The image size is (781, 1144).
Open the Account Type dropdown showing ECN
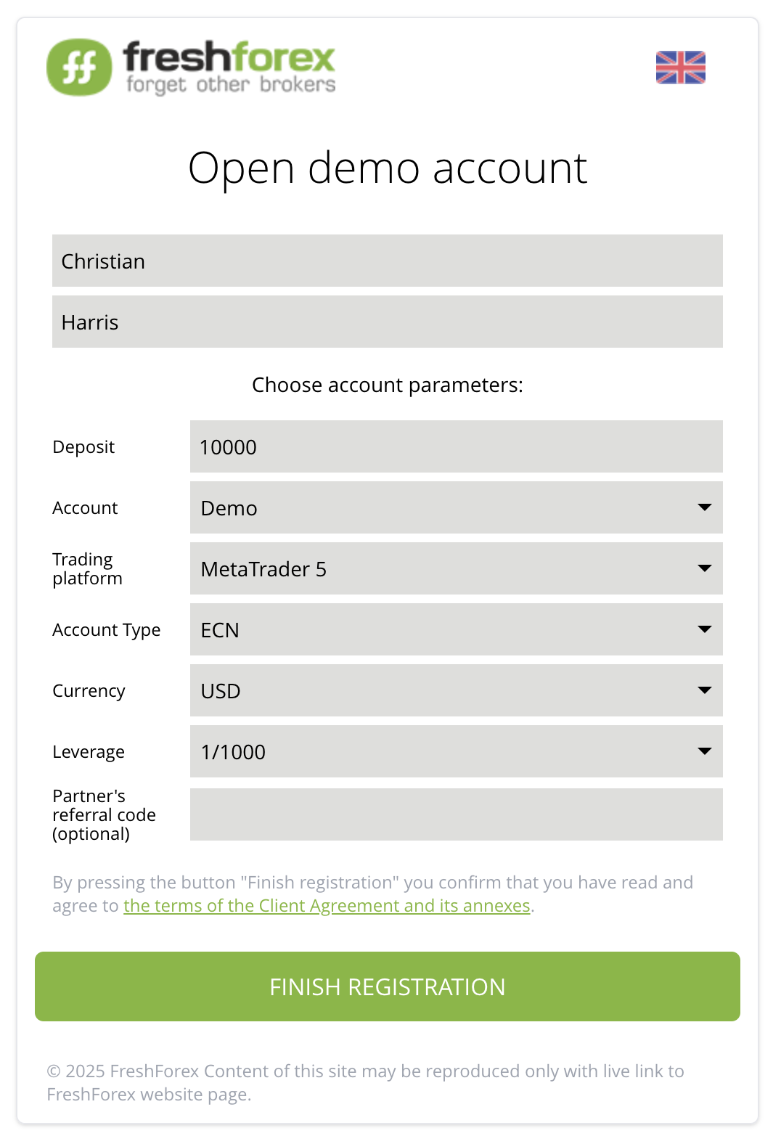[x=456, y=629]
